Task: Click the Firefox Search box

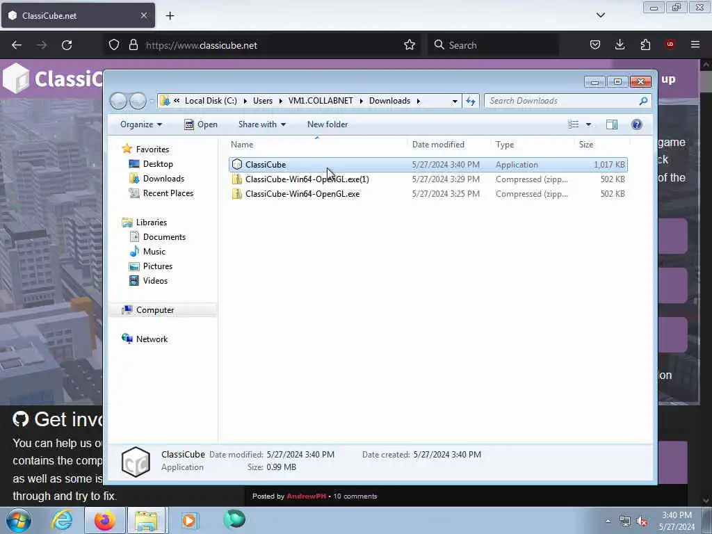Action: pyautogui.click(x=493, y=45)
